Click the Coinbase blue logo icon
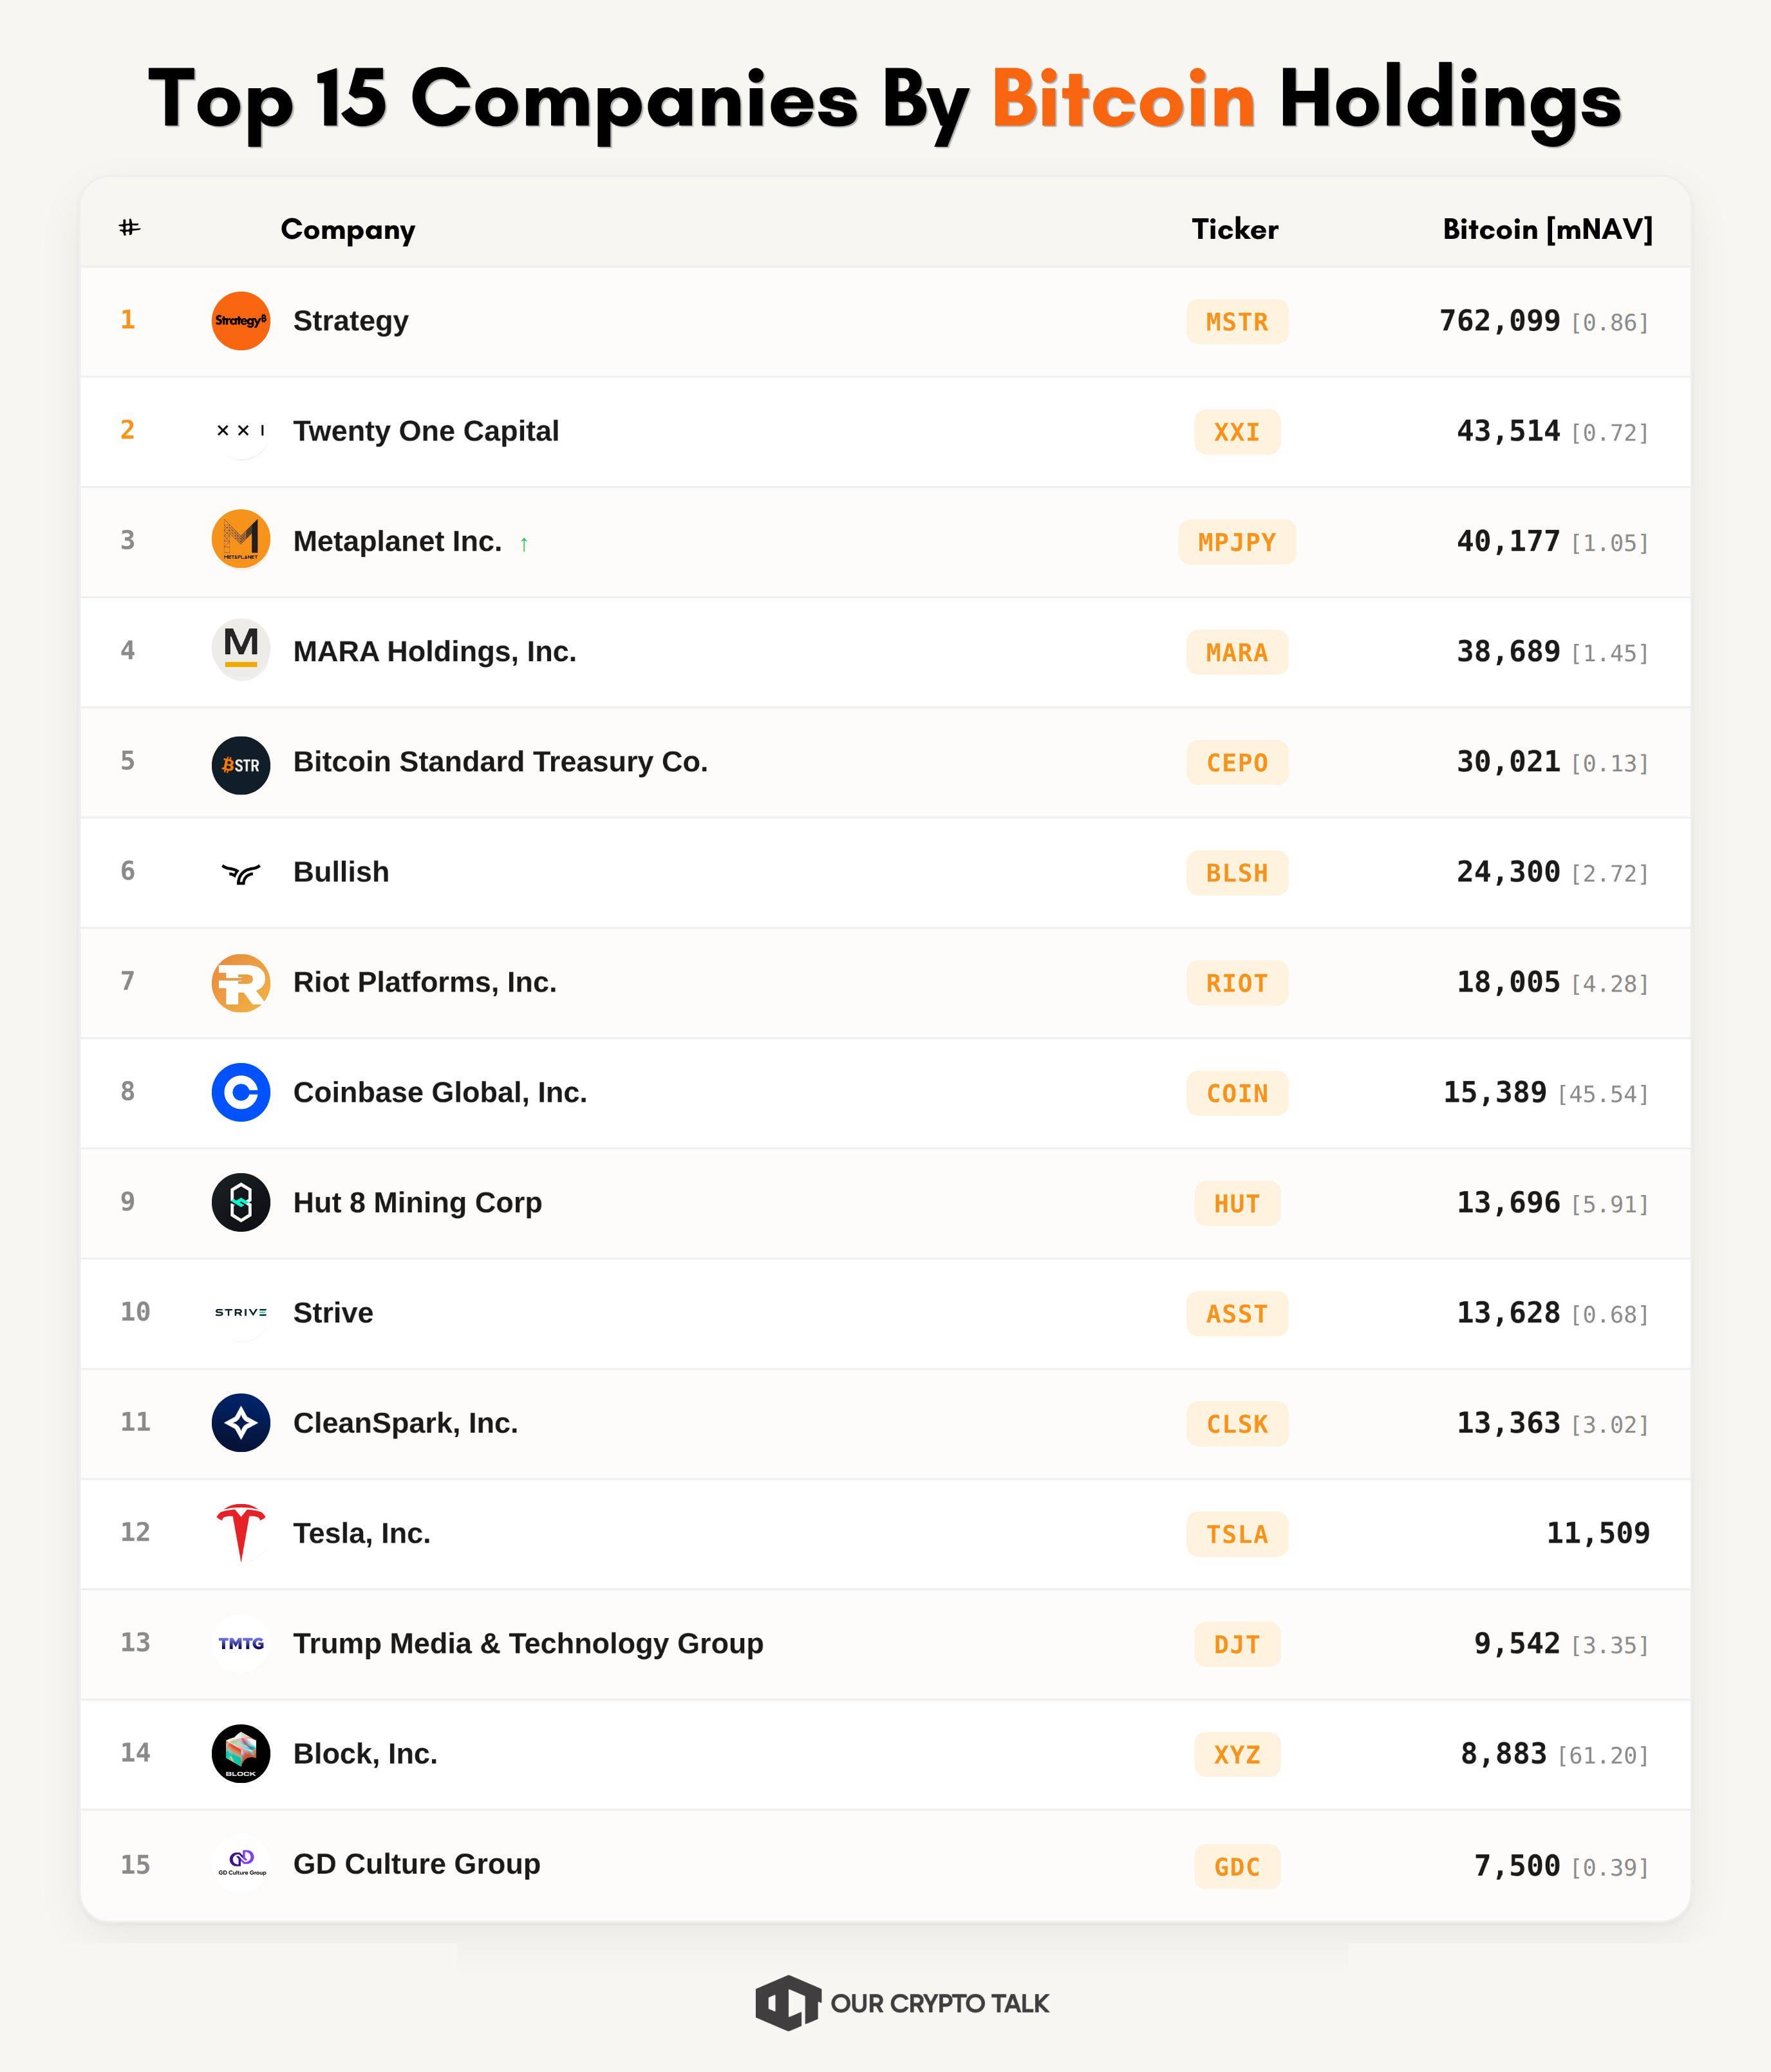 [241, 1092]
